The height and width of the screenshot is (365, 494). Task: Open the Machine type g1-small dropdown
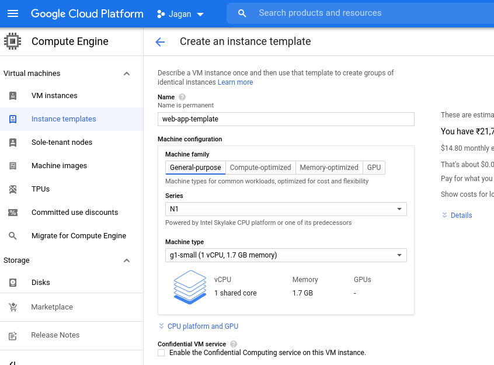click(x=286, y=255)
